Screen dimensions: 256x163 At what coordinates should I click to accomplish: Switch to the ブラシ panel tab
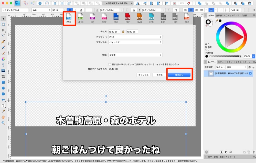(238, 16)
